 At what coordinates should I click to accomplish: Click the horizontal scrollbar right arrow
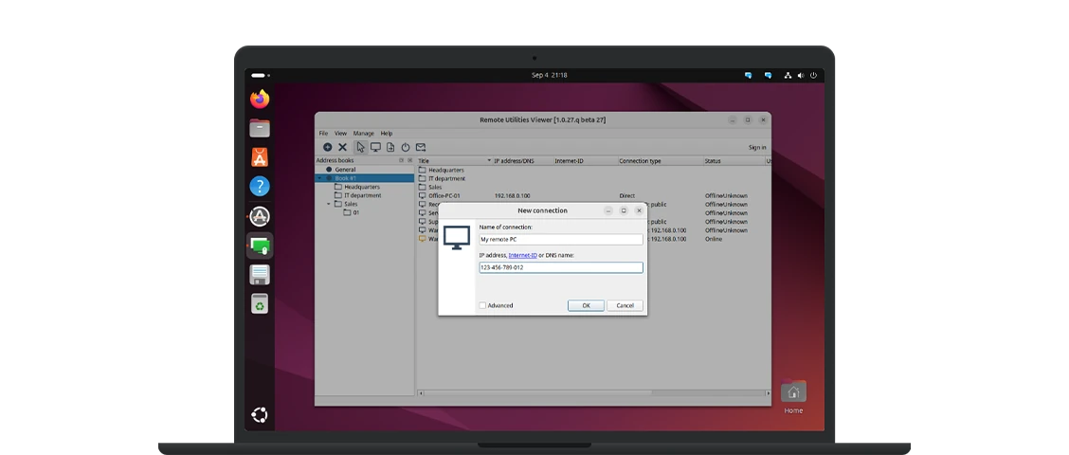pyautogui.click(x=768, y=393)
